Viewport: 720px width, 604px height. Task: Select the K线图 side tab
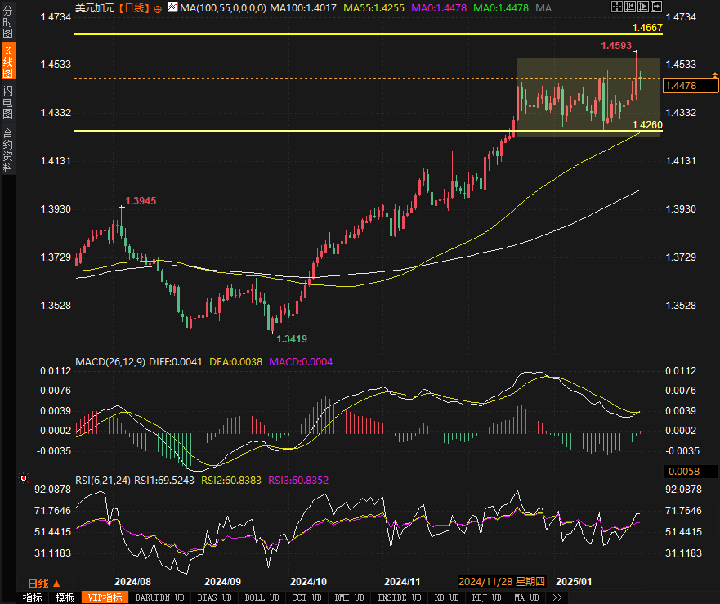click(7, 62)
